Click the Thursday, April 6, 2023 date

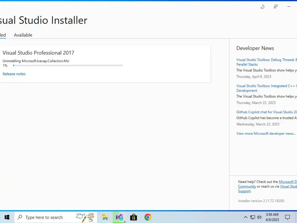(x=254, y=77)
